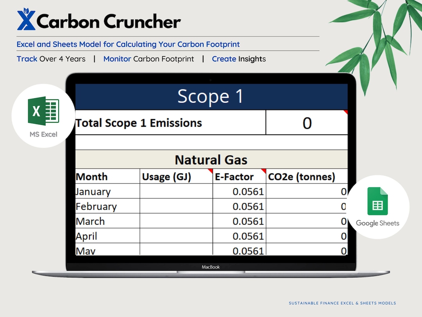Screen dimensions: 422x317
Task: Select the February usage input cell
Action: pos(176,206)
